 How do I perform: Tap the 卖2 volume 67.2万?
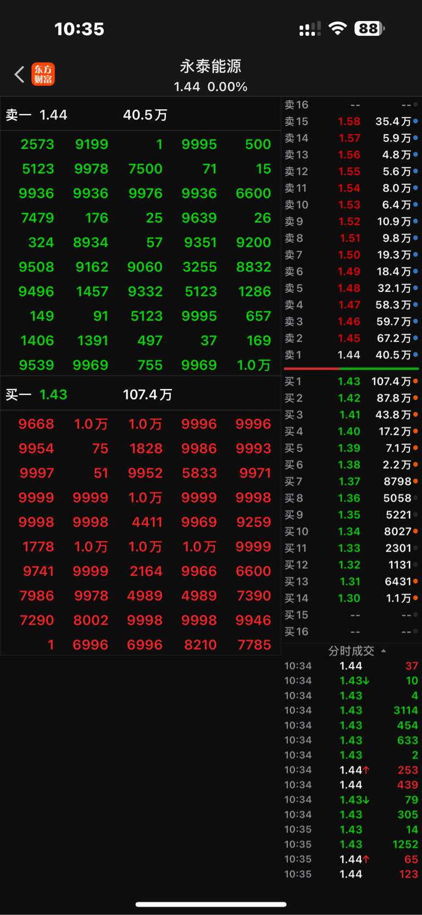point(393,338)
